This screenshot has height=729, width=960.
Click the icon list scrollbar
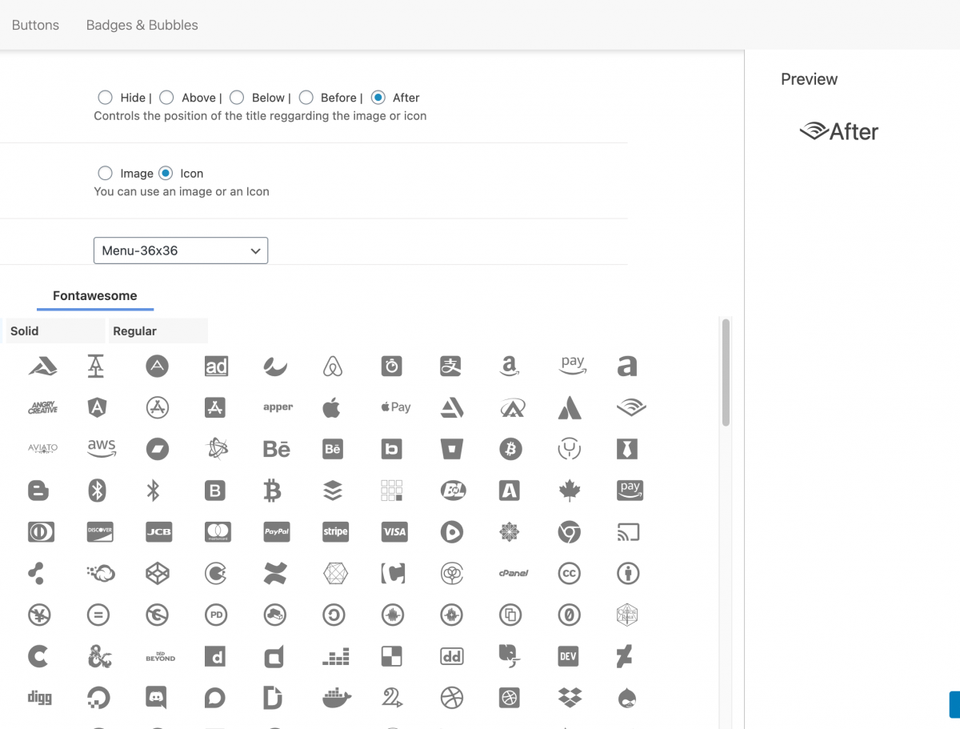[x=726, y=372]
